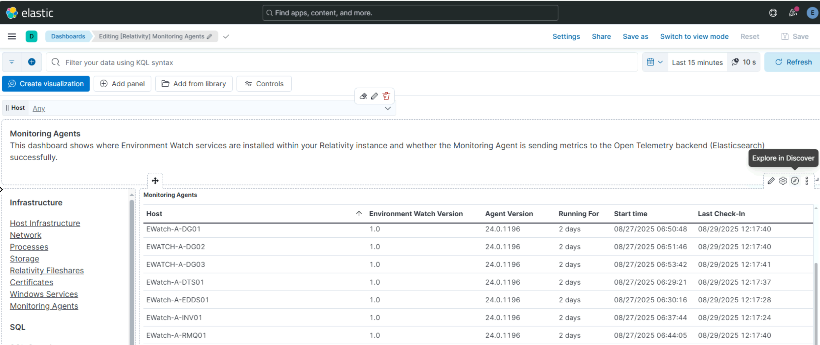Go to Dashboards in the breadcrumb
The width and height of the screenshot is (820, 345).
[68, 36]
